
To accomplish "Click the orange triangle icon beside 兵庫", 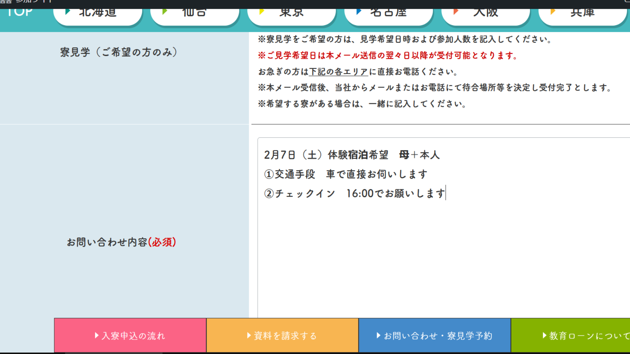I will pyautogui.click(x=553, y=12).
